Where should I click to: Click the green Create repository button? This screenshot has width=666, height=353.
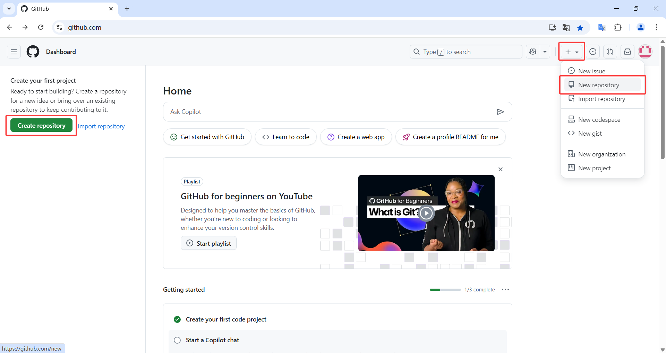pos(41,125)
